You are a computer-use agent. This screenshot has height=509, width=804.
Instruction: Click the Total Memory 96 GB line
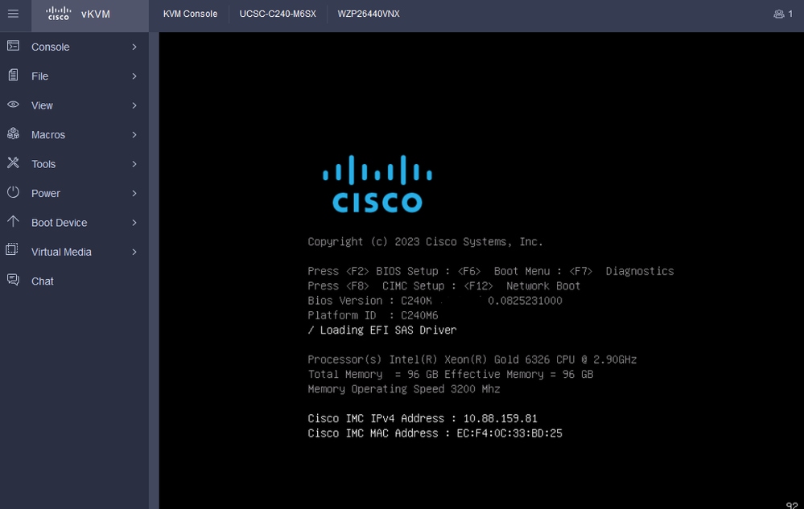click(450, 375)
